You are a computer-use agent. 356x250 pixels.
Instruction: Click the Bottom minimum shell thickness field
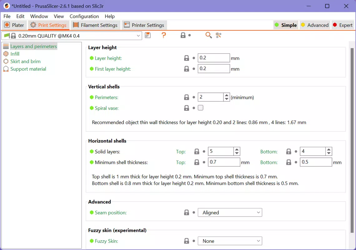click(316, 162)
